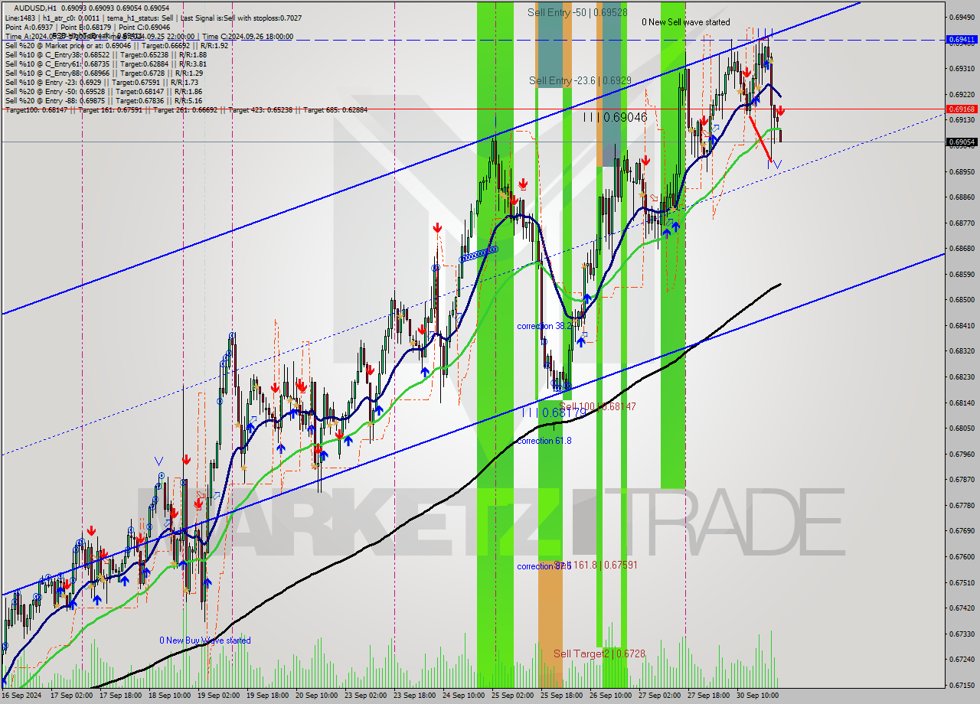Click the 'correction 38.2' label
Viewport: 980px width, 704px height.
(545, 326)
